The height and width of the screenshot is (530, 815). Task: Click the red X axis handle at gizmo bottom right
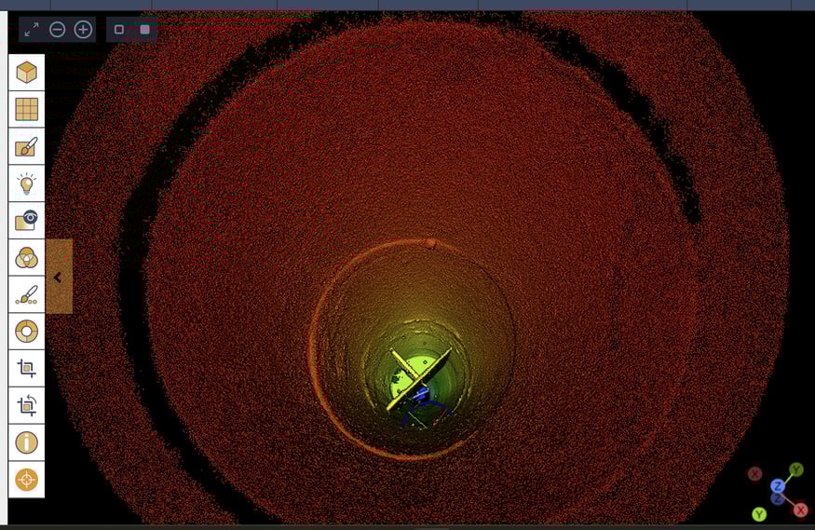[x=800, y=510]
